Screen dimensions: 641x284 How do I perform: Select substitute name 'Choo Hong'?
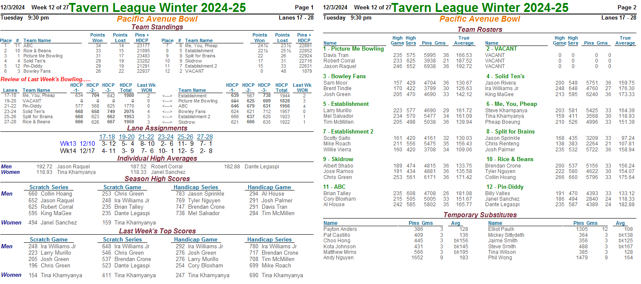(337, 241)
